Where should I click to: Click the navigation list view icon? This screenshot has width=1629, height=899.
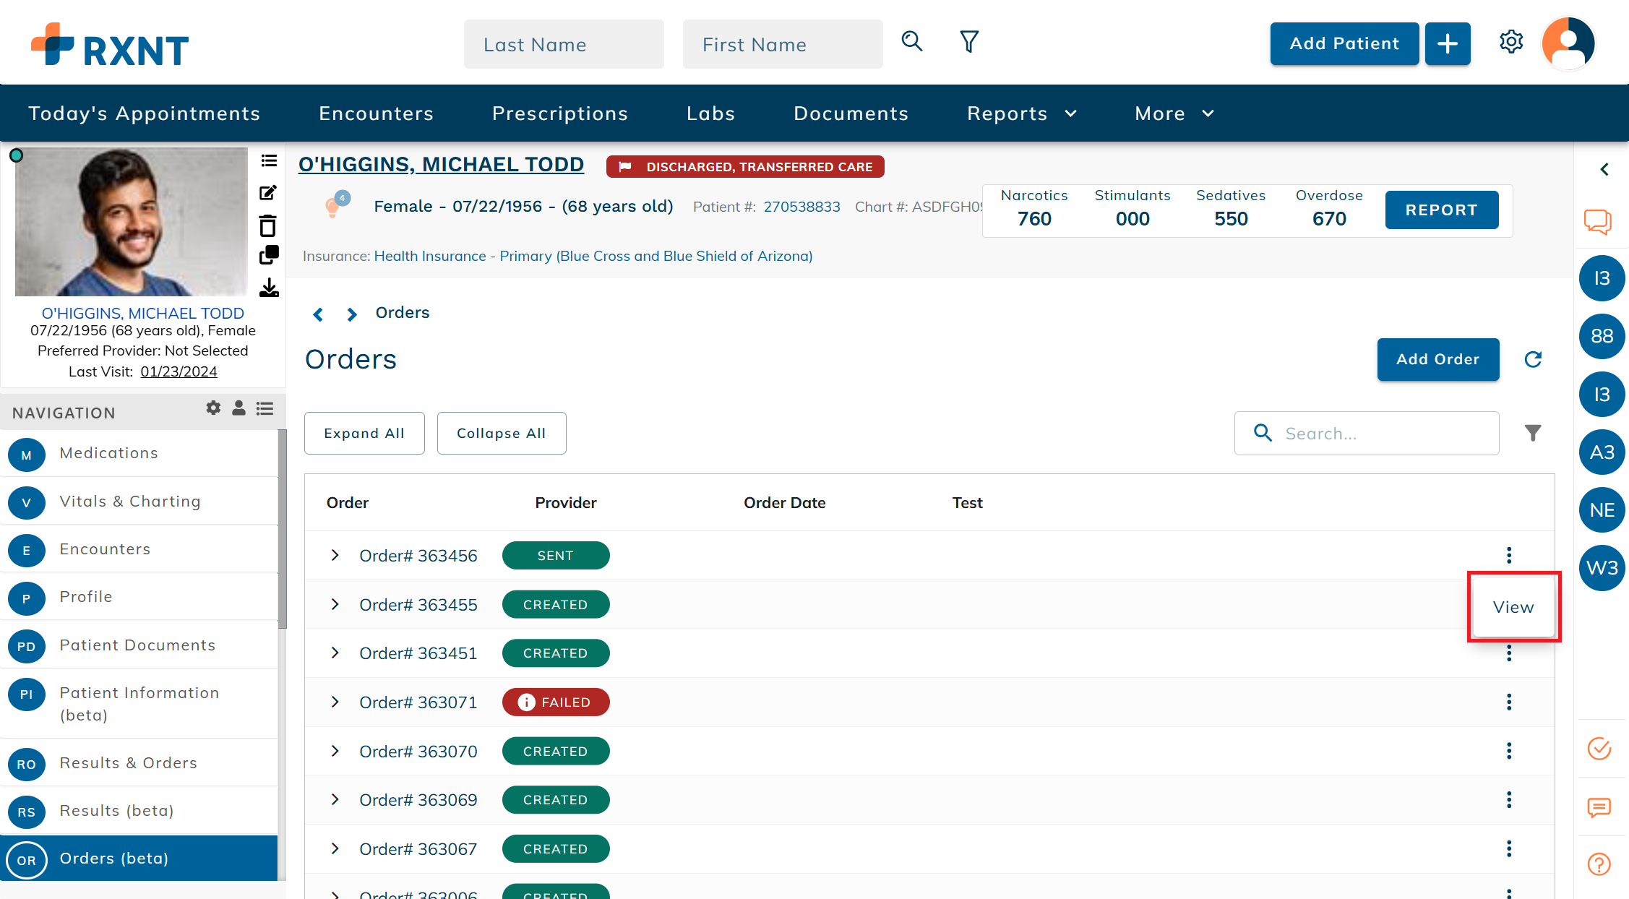point(265,408)
